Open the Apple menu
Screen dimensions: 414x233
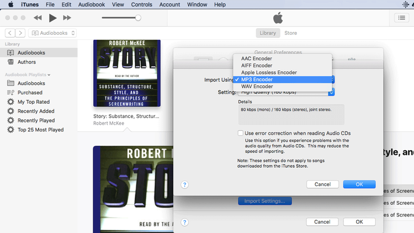tap(10, 4)
